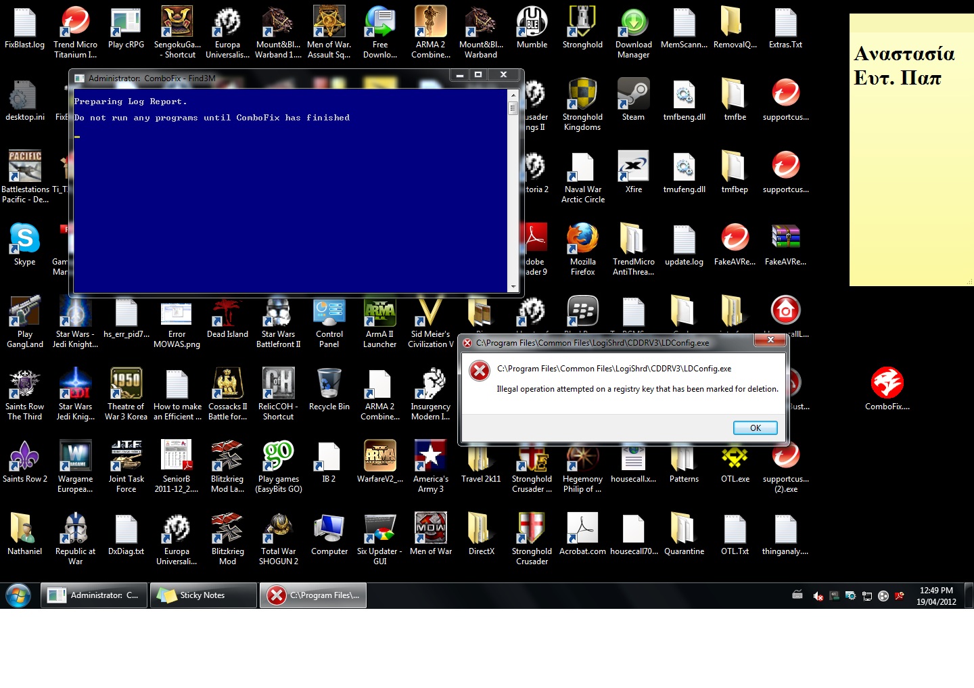Click OK in the LDConfig.exe error dialog
Viewport: 974px width, 688px height.
pyautogui.click(x=755, y=428)
